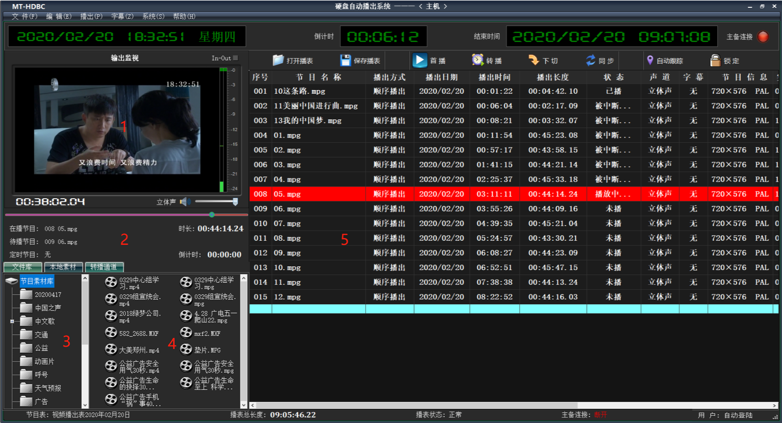
Task: Click the 转播 clock icon
Action: tap(478, 60)
